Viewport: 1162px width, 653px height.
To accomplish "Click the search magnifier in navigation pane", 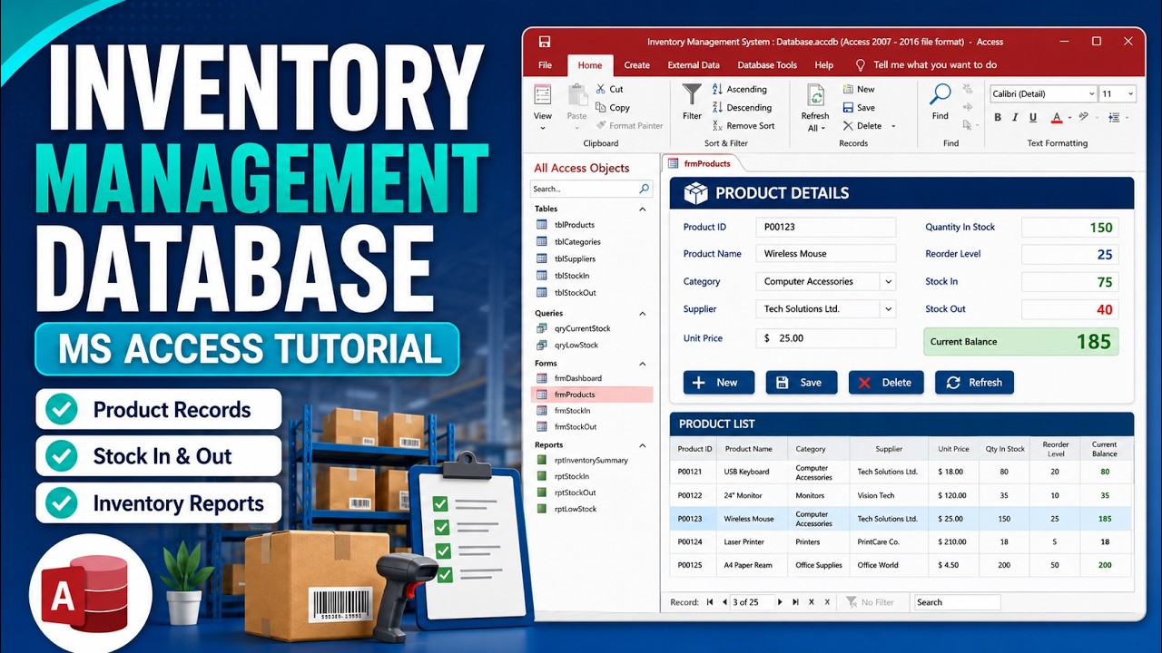I will [x=644, y=189].
